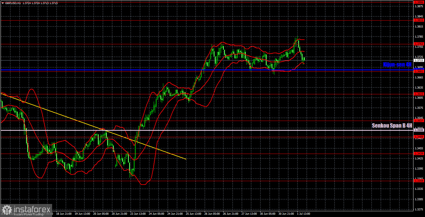Select the Kijun-sen 4H label

[x=397, y=65]
